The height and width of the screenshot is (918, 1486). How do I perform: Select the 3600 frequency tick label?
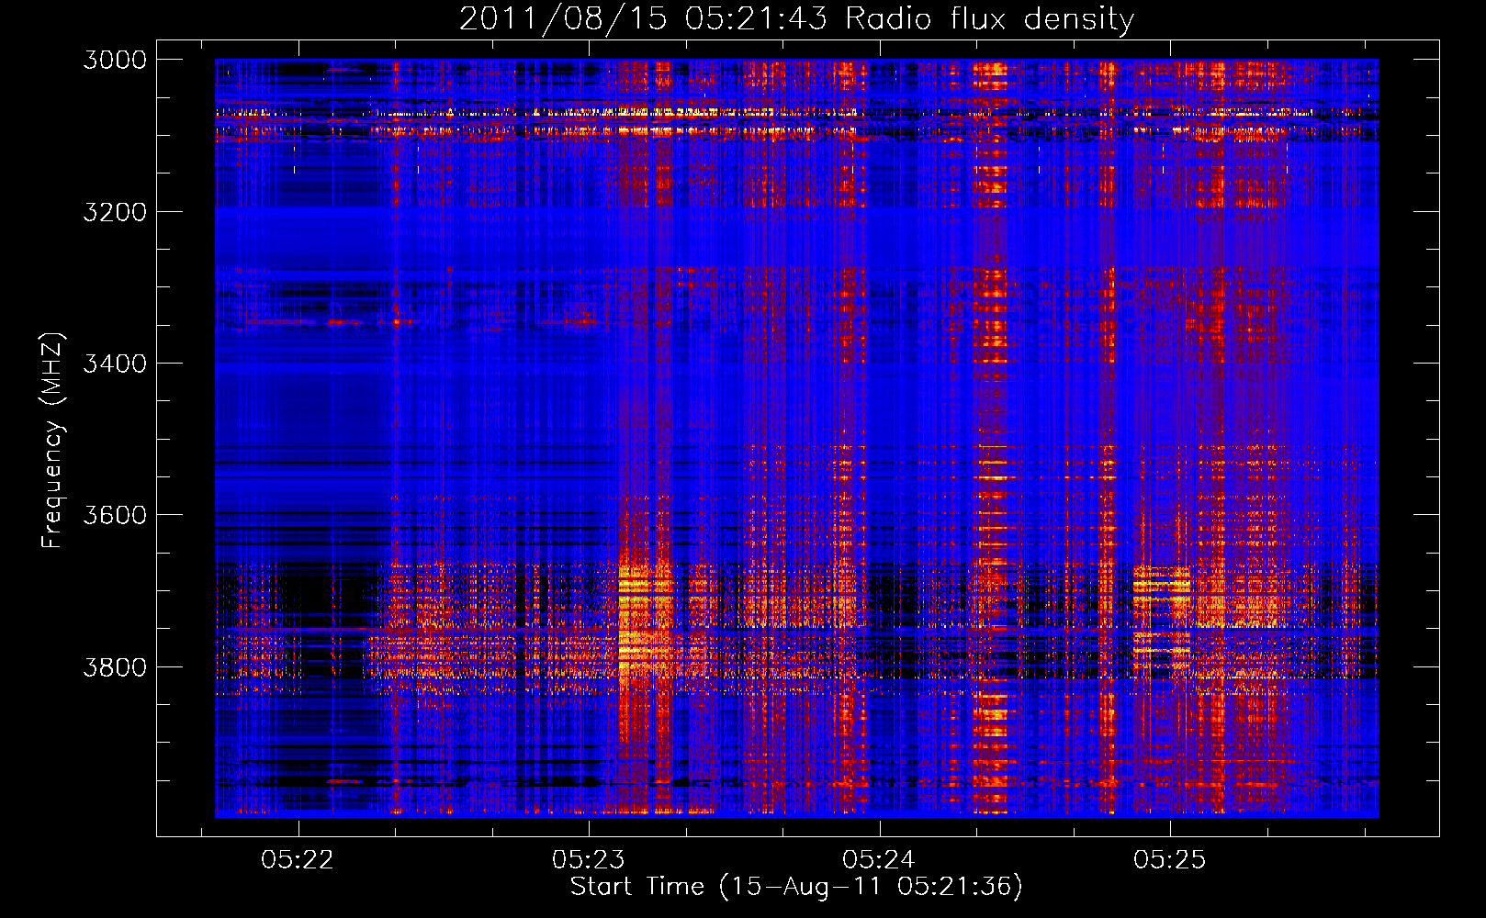click(x=115, y=515)
